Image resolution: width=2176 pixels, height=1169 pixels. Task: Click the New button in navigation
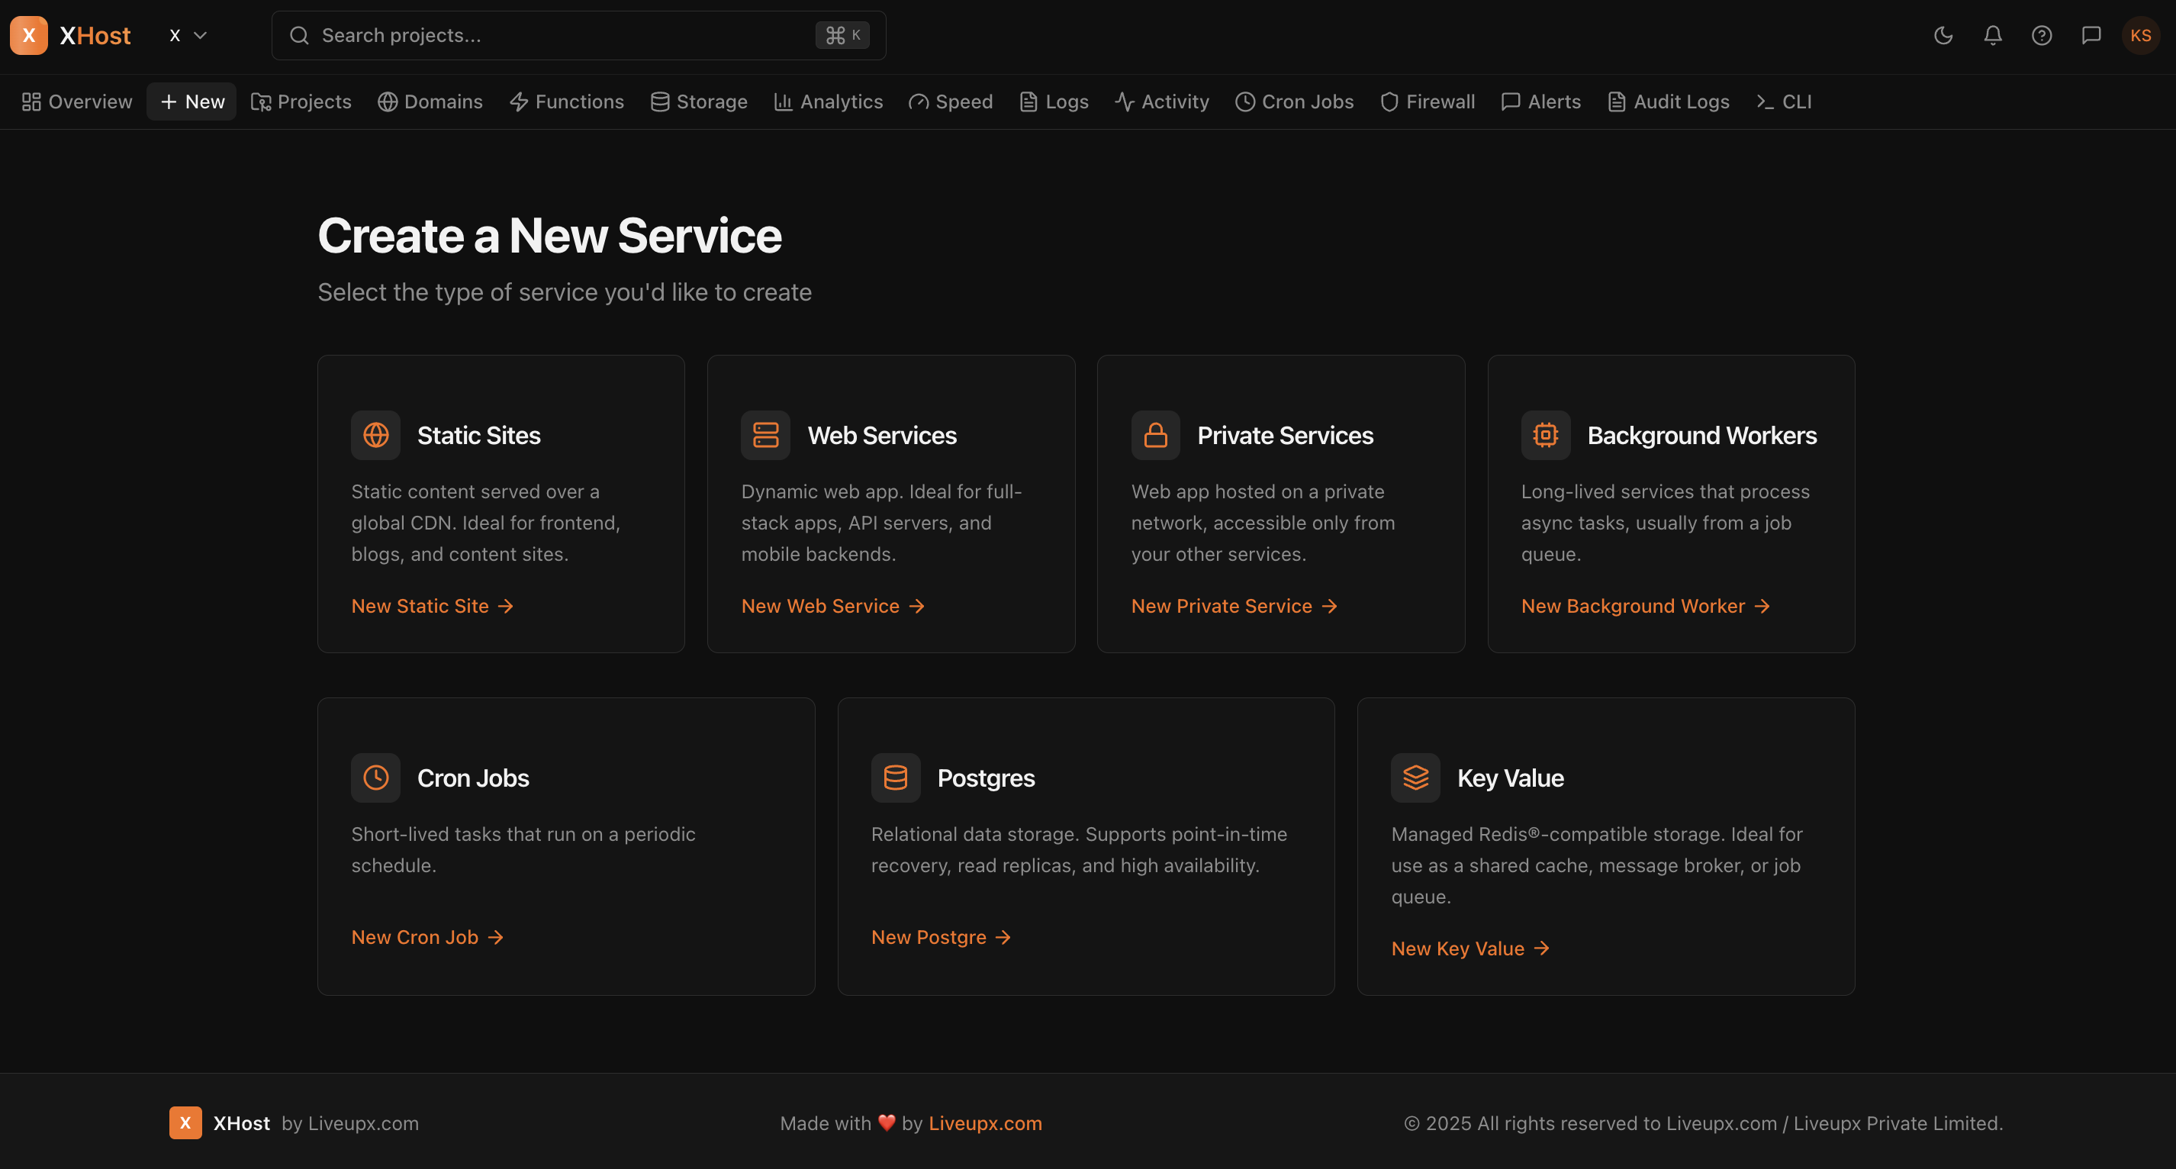tap(191, 101)
